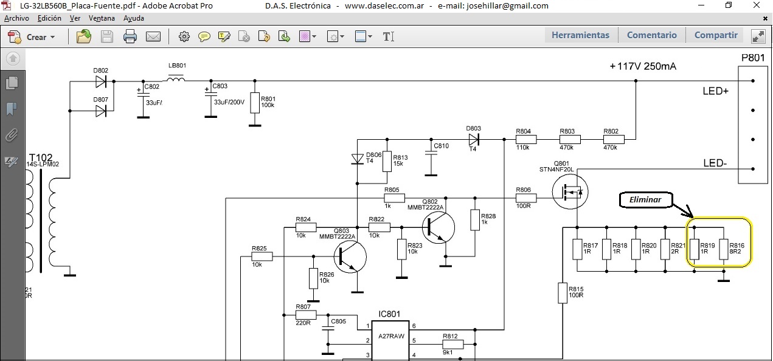
Task: Click the window minimize button
Action: [701, 5]
